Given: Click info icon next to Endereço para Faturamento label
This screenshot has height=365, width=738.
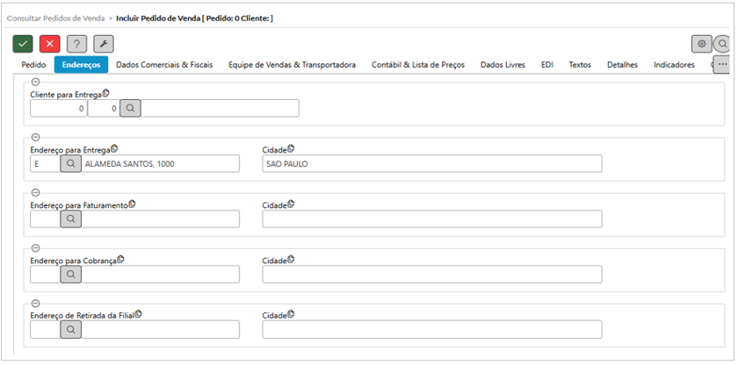Looking at the screenshot, I should (133, 204).
